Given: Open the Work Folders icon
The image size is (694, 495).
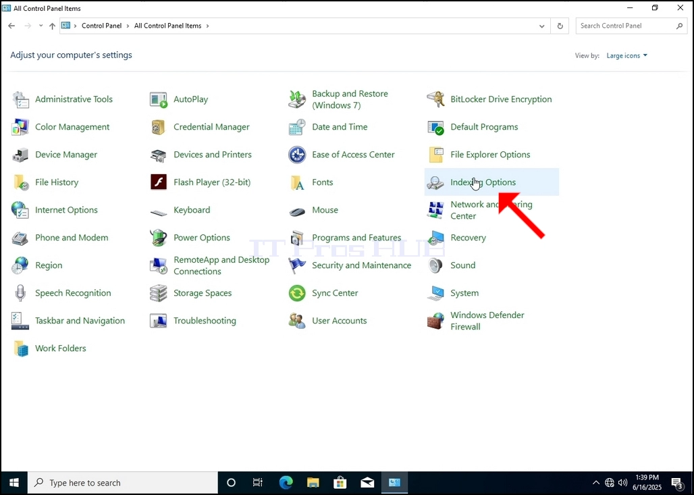Looking at the screenshot, I should [x=20, y=348].
